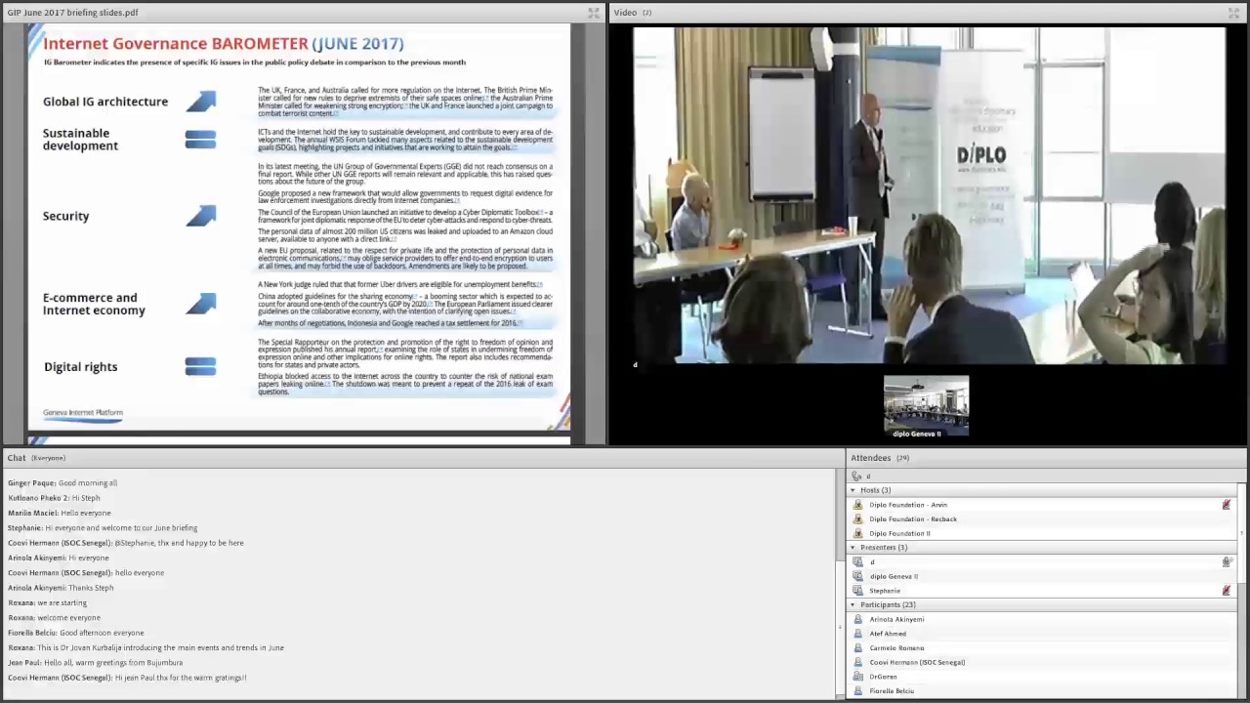Click the Video panel title
The height and width of the screenshot is (703, 1250).
(633, 13)
